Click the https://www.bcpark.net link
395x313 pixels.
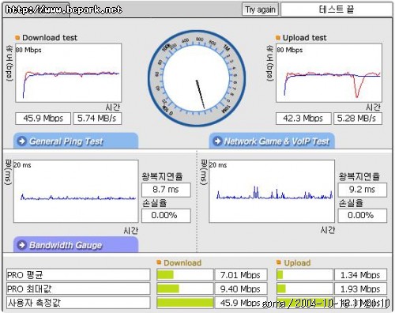click(x=63, y=9)
